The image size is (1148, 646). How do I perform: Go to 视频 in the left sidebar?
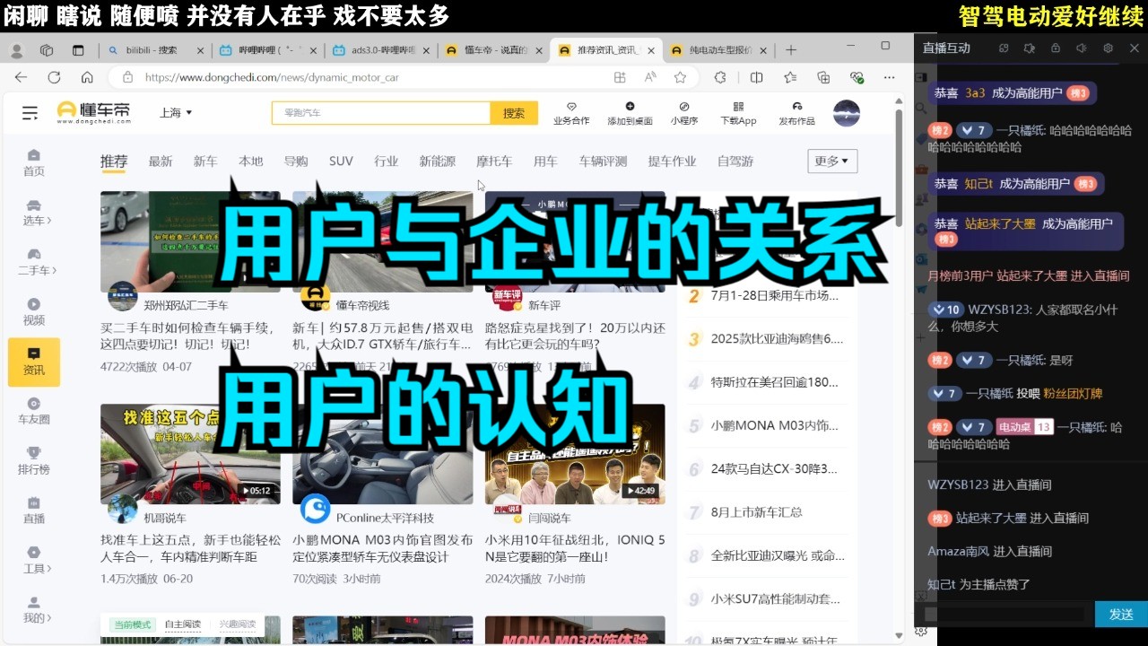click(34, 311)
